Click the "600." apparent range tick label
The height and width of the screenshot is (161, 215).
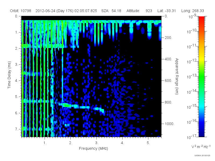click(169, 81)
